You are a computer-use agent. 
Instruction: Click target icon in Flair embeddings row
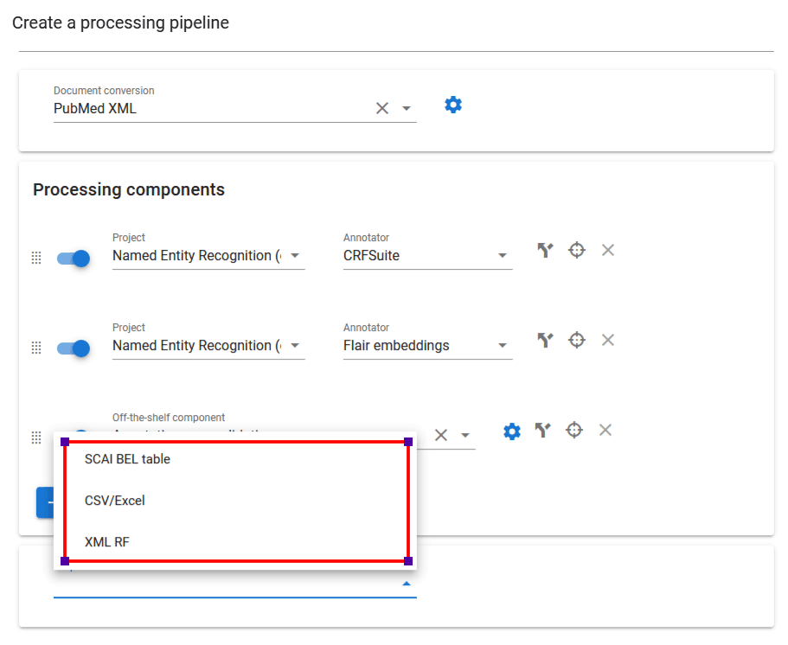pyautogui.click(x=577, y=340)
